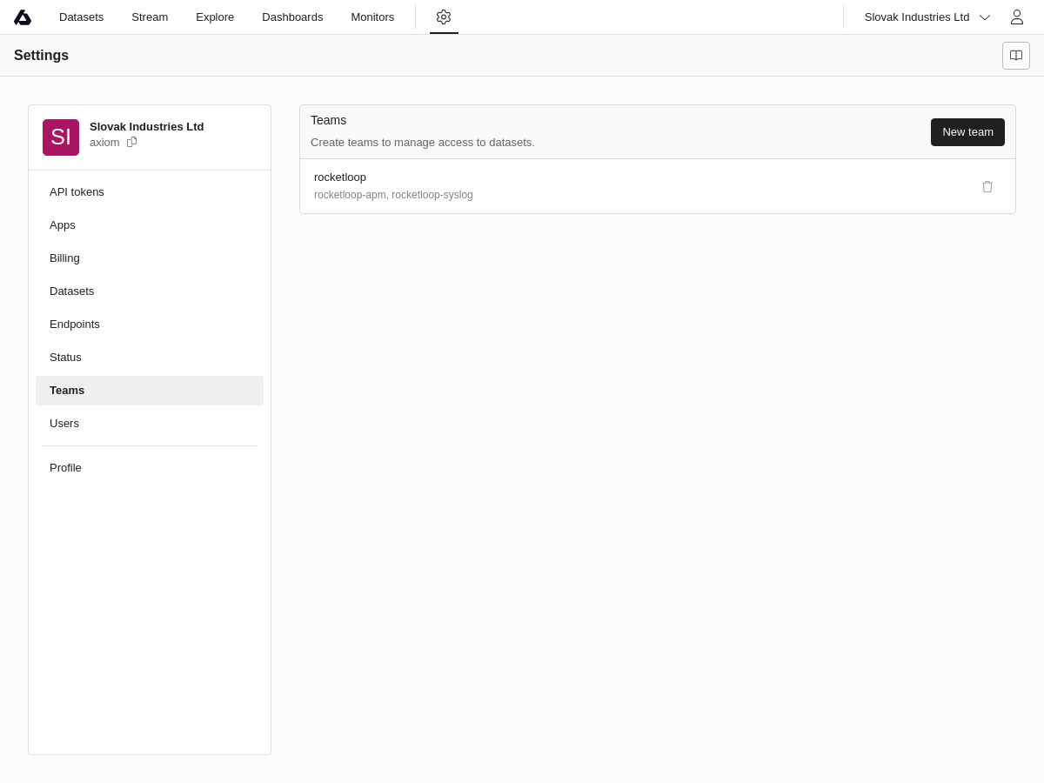1044x783 pixels.
Task: Copy the axiom organization ID
Action: (132, 142)
